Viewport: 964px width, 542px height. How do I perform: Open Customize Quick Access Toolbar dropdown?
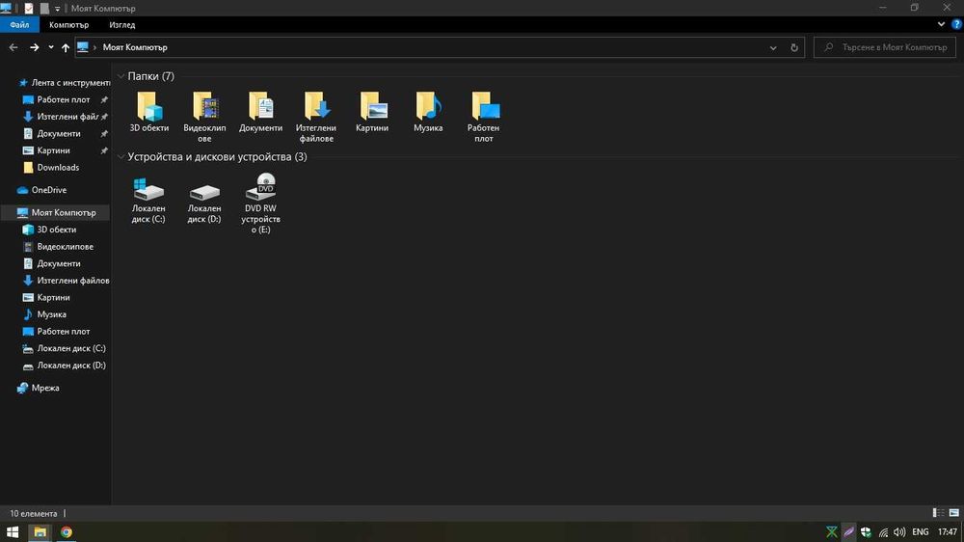coord(57,9)
